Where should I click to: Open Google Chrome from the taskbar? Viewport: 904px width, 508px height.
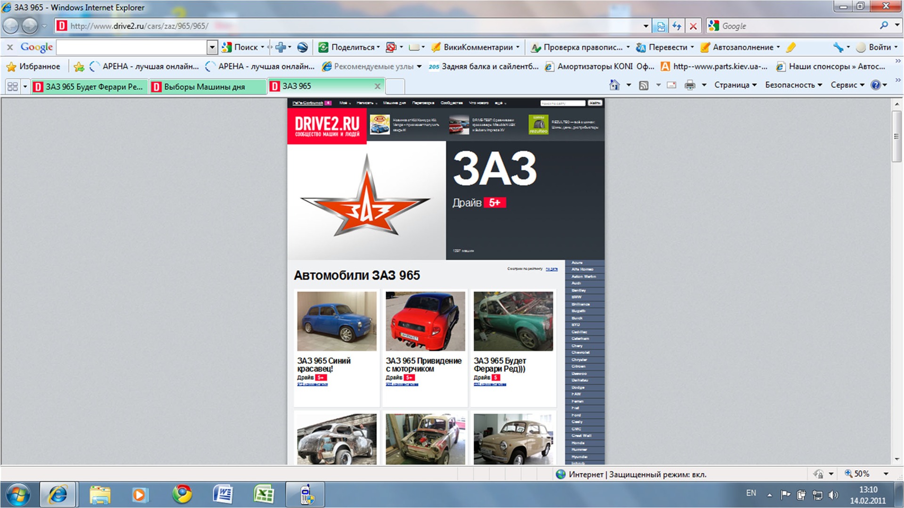[x=182, y=494]
